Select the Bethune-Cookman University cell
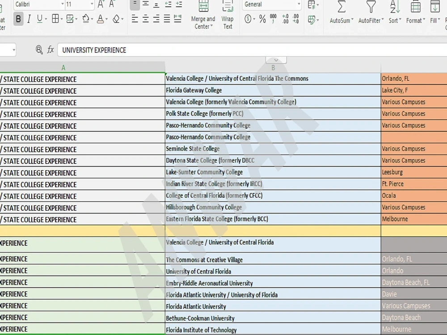This screenshot has width=447, height=335. pyautogui.click(x=273, y=317)
